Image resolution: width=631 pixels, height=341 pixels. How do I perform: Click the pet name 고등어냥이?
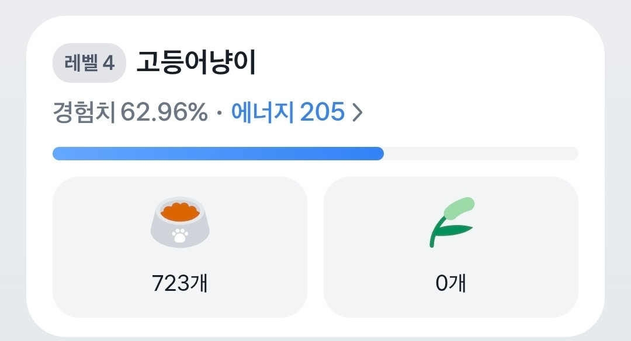pos(196,63)
